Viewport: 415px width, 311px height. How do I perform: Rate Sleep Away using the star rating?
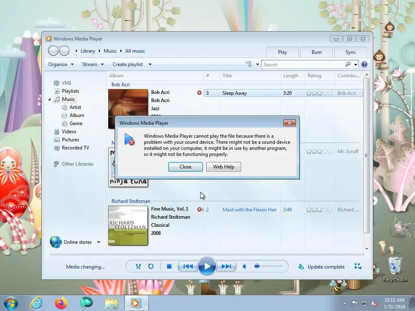tap(319, 93)
